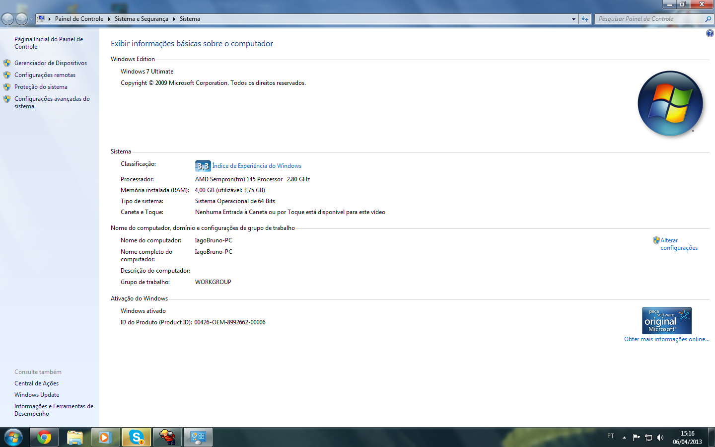Click the Forward arrow navigation button

(21, 19)
